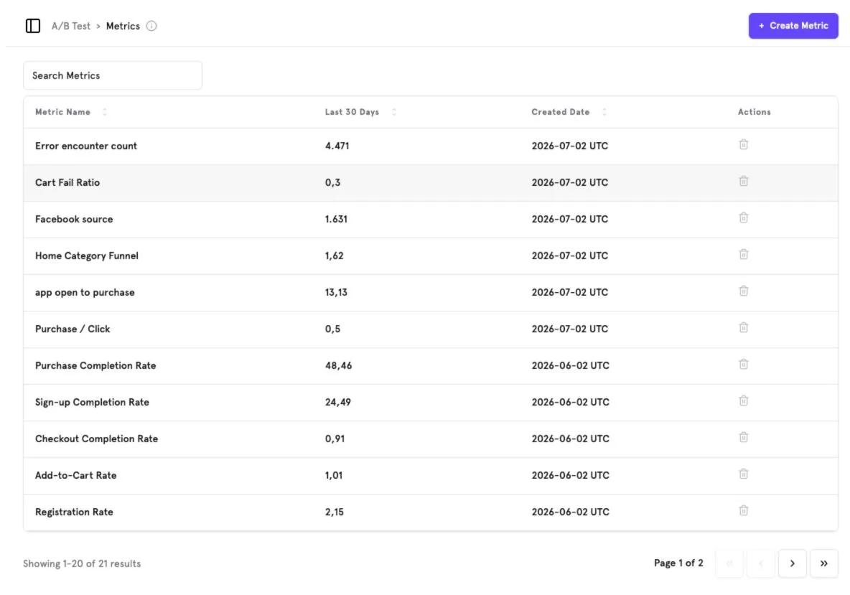
Task: Select the 13,13 value cell
Action: click(x=336, y=292)
